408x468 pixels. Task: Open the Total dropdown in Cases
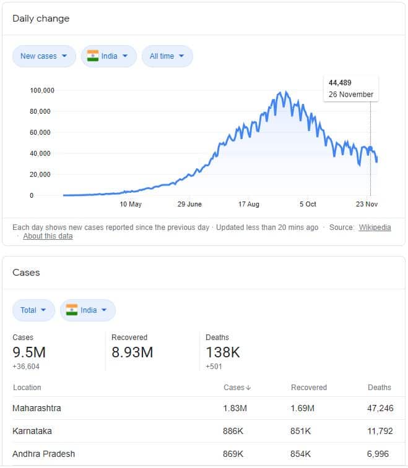point(33,310)
